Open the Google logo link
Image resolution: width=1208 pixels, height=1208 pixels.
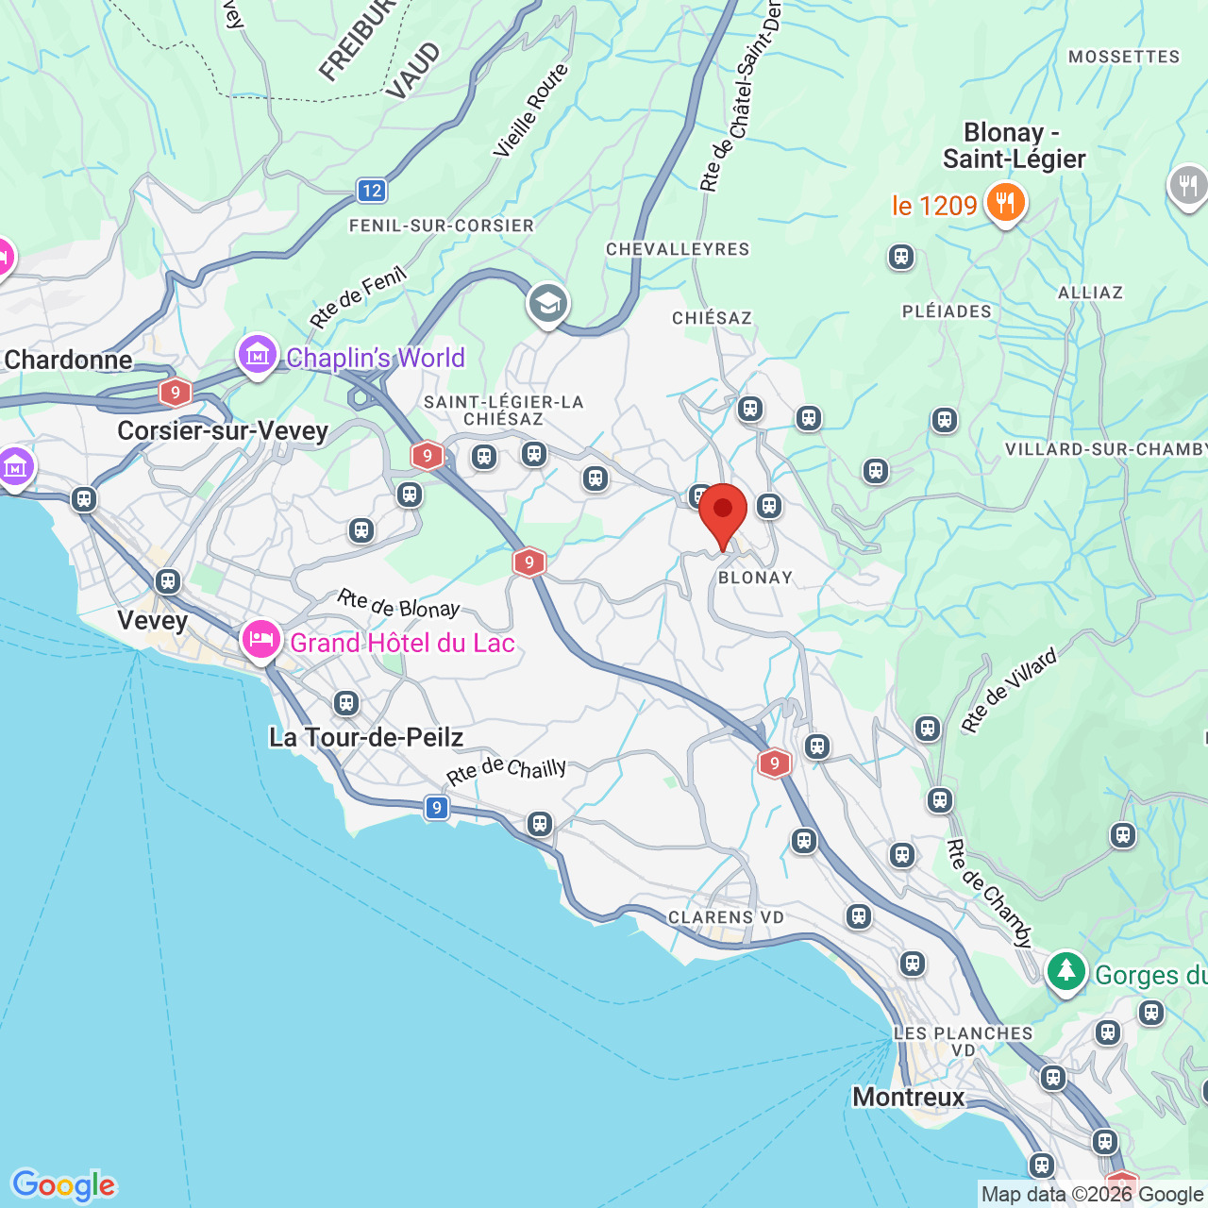(63, 1185)
